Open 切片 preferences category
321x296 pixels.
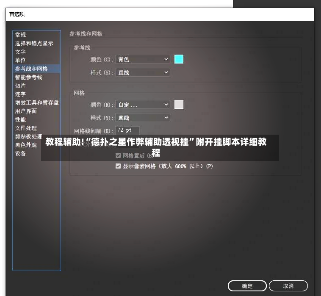click(x=20, y=86)
